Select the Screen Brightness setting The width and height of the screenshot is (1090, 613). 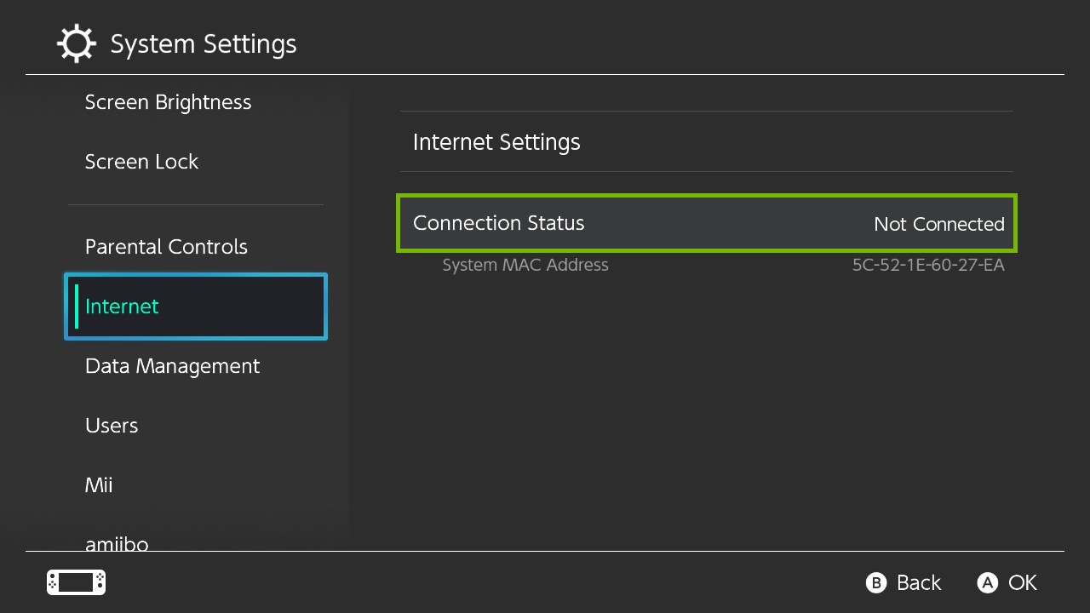tap(168, 102)
